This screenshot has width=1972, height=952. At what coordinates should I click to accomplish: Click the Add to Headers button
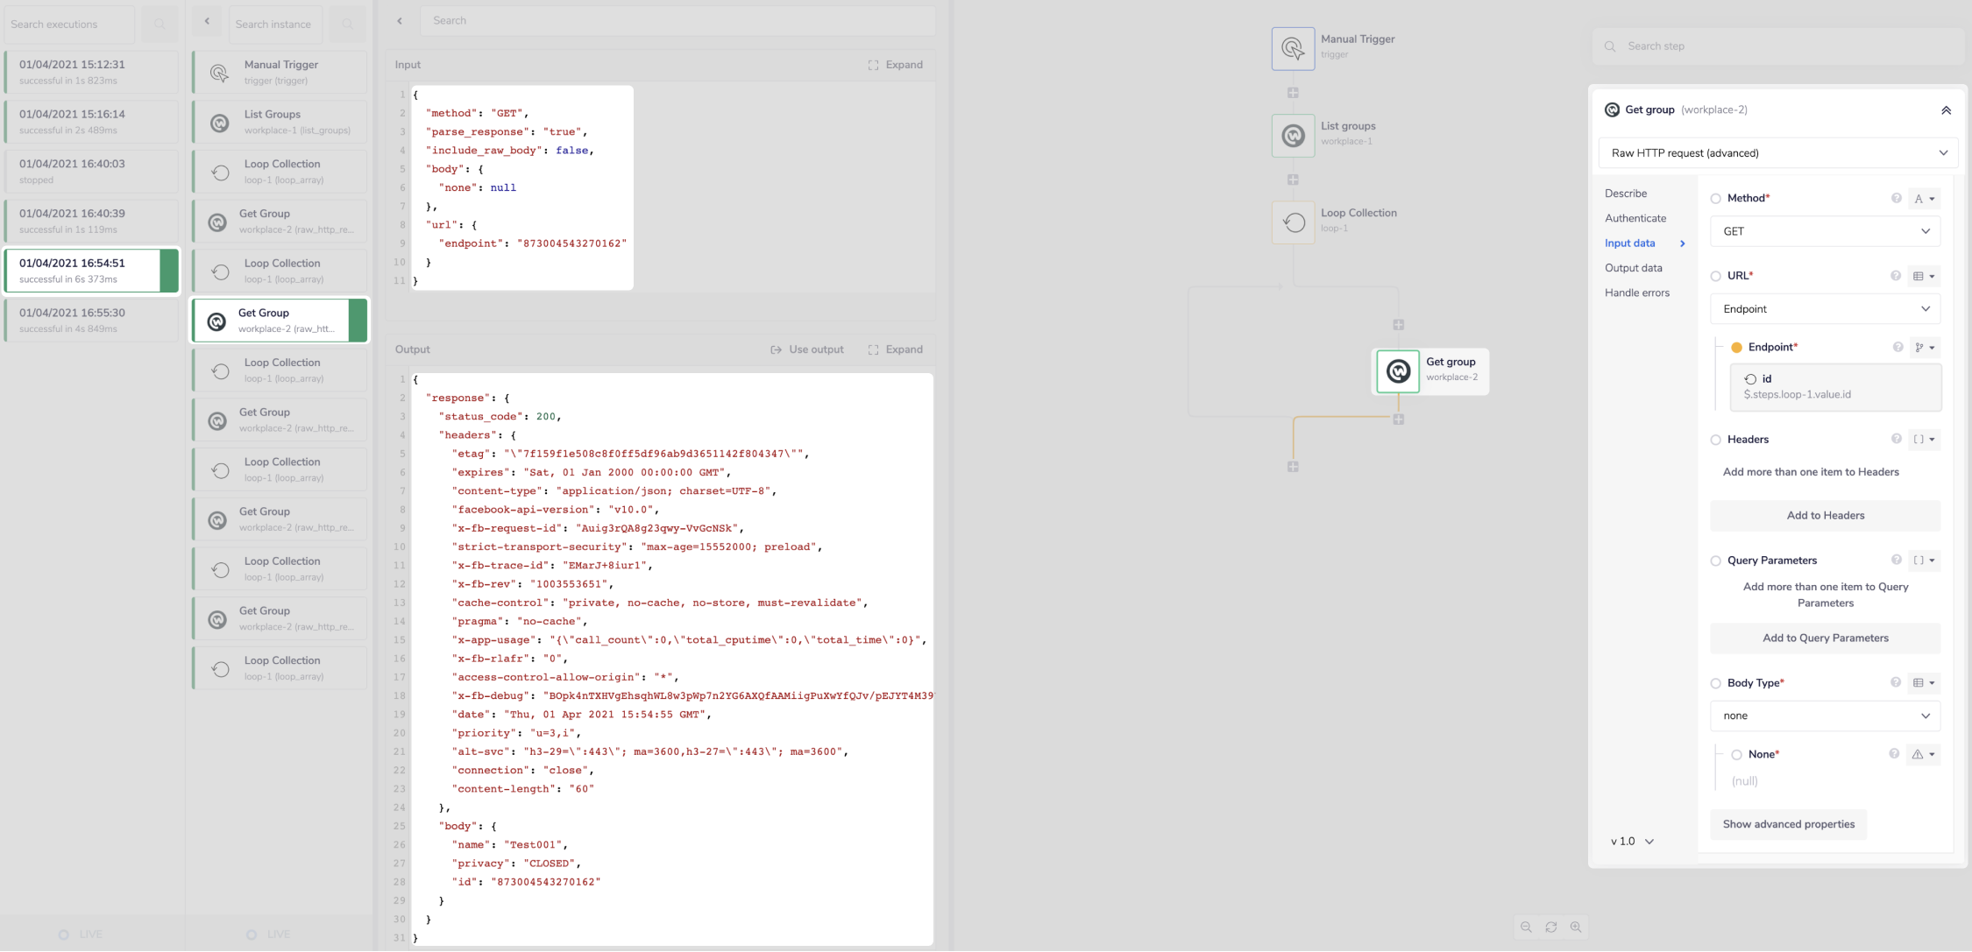(x=1824, y=515)
